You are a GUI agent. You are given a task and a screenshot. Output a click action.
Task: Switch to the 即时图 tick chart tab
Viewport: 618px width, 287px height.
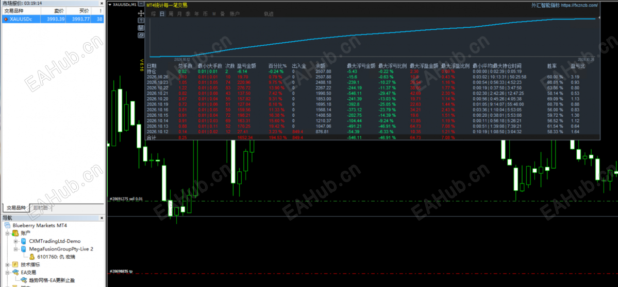point(40,208)
